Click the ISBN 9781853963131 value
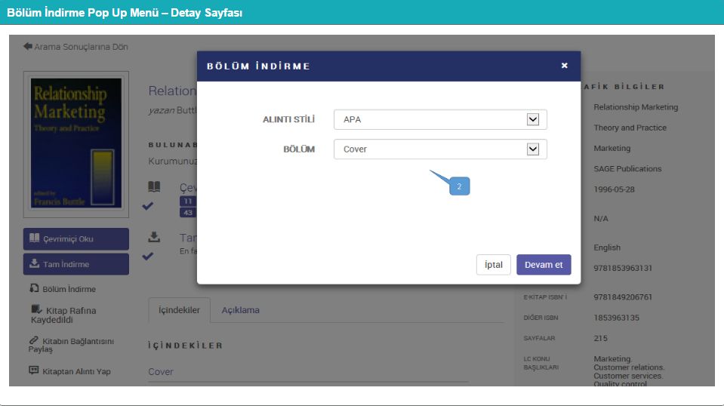 point(623,268)
